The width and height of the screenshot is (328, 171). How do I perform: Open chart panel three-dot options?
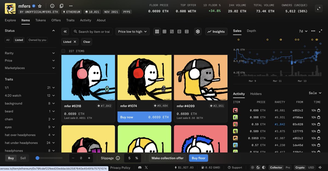click(x=313, y=31)
